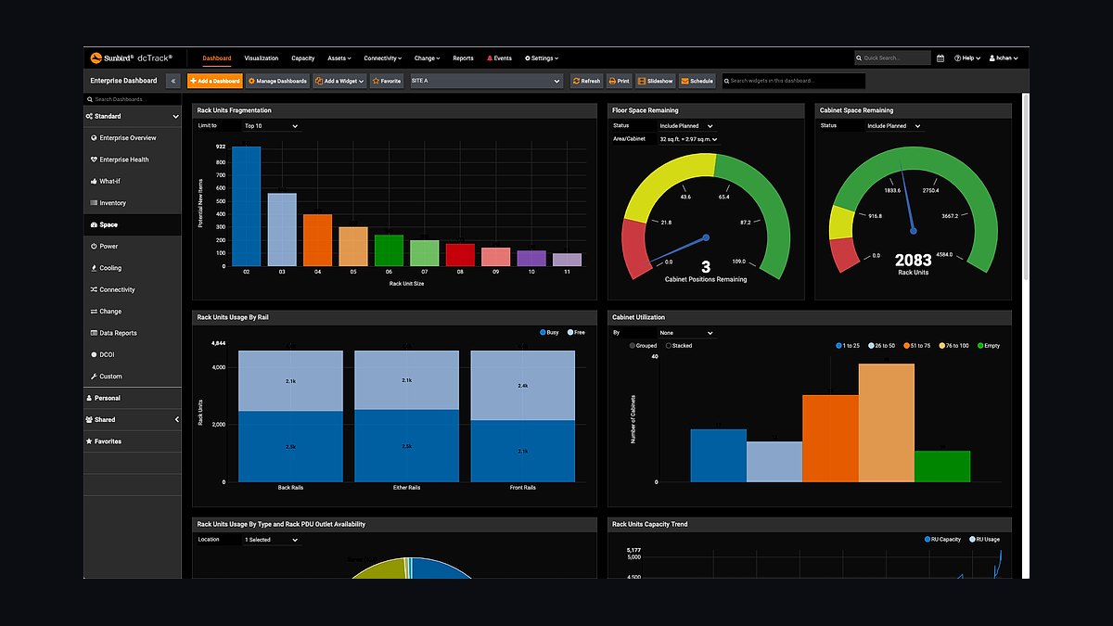Viewport: 1113px width, 626px height.
Task: Click the Refresh toolbar button
Action: [x=587, y=81]
